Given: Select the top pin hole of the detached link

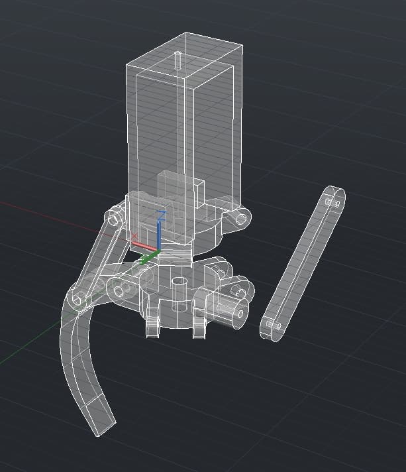Looking at the screenshot, I should pyautogui.click(x=332, y=203).
